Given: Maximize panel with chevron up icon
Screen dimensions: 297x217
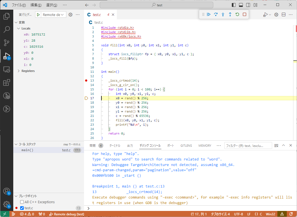Looking at the screenshot, I should point(283,145).
